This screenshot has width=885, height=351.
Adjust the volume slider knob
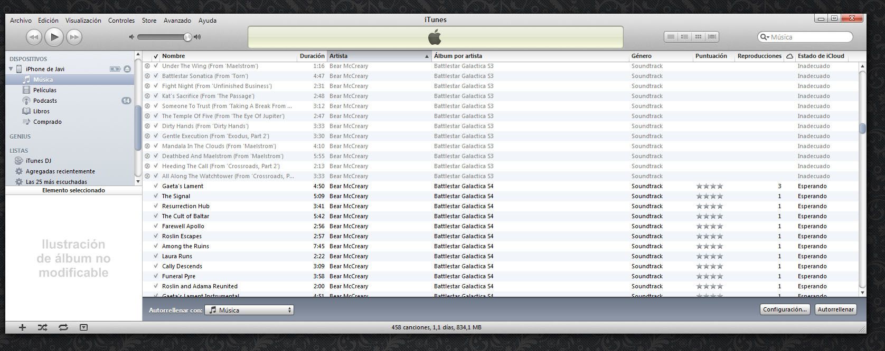pyautogui.click(x=187, y=37)
